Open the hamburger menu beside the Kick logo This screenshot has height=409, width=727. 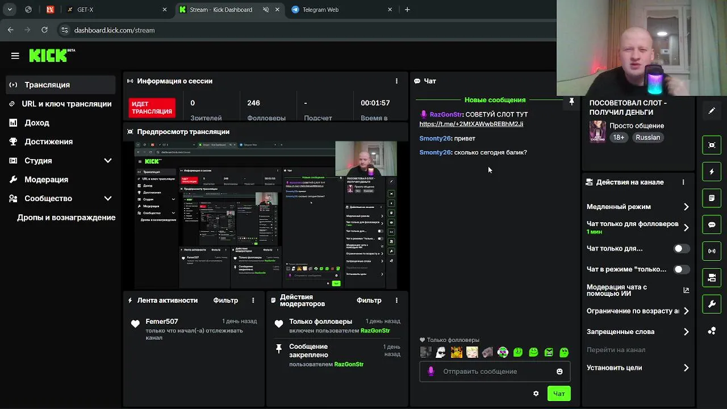tap(15, 56)
